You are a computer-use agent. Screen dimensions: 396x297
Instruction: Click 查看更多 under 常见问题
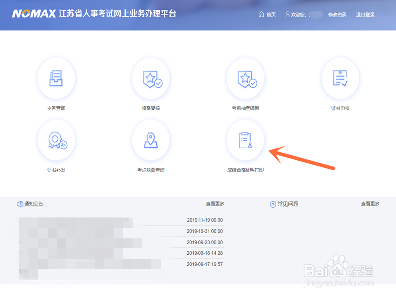(x=370, y=204)
